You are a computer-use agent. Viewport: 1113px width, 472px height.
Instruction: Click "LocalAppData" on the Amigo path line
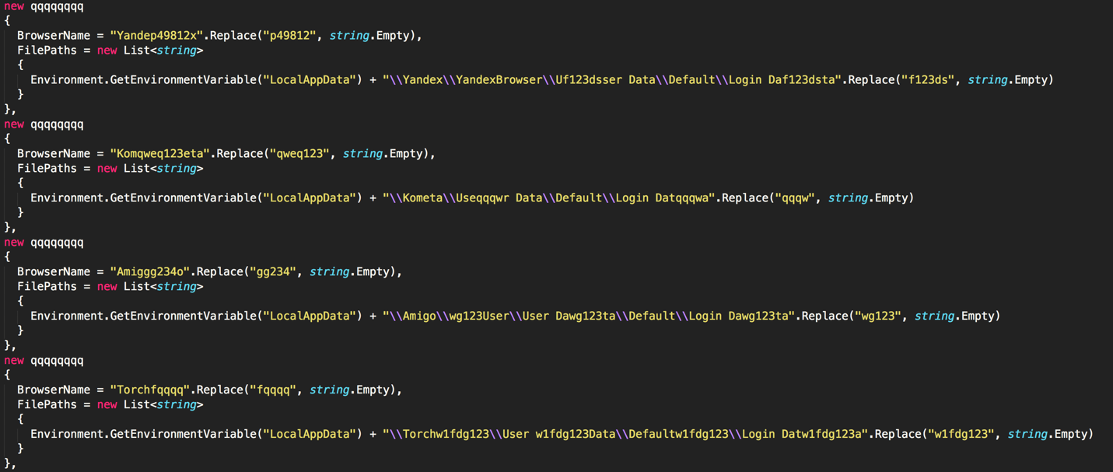(310, 316)
